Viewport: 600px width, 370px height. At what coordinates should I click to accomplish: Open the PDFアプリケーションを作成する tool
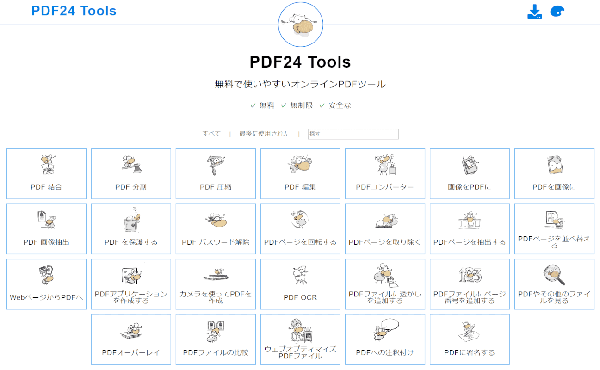(131, 284)
